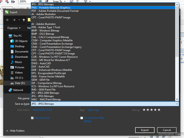Set rating with the fifth star

(159, 110)
